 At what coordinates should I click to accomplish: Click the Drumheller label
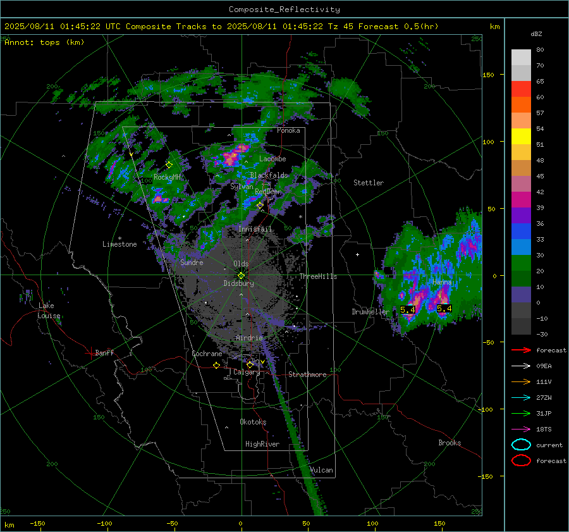click(x=370, y=312)
